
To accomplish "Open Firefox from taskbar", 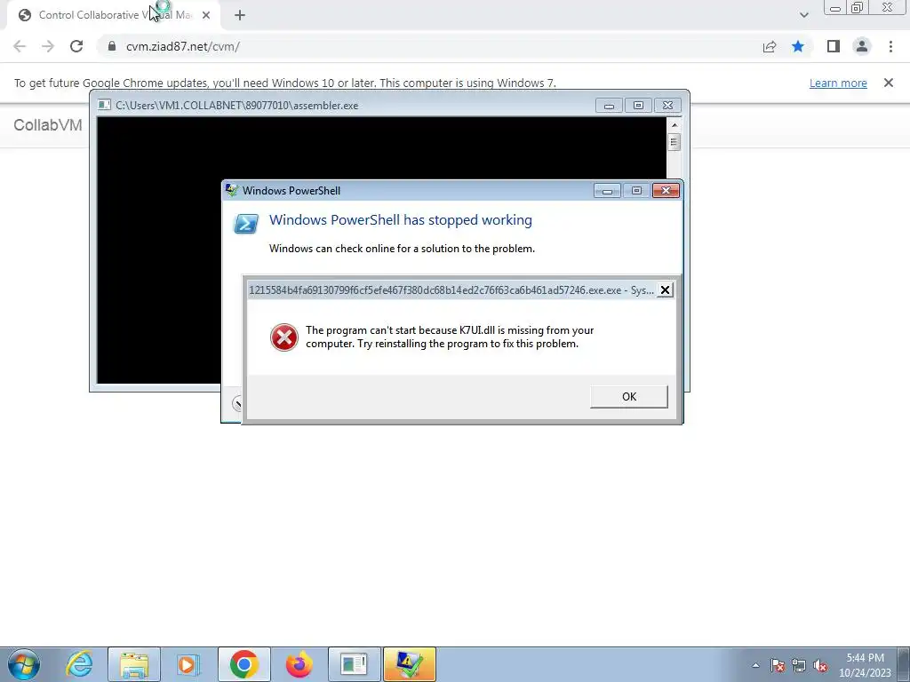I will tap(299, 664).
